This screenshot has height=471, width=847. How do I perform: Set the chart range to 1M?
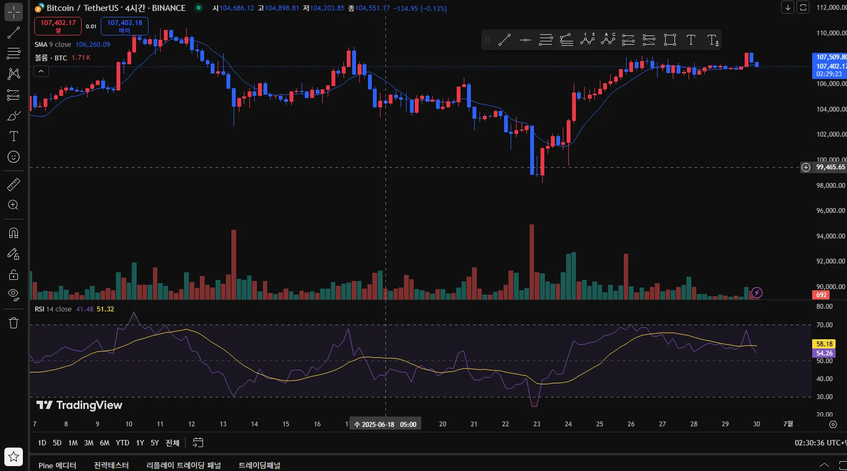point(73,443)
